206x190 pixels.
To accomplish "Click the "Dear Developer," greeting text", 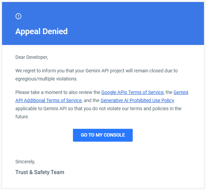I will coord(32,57).
